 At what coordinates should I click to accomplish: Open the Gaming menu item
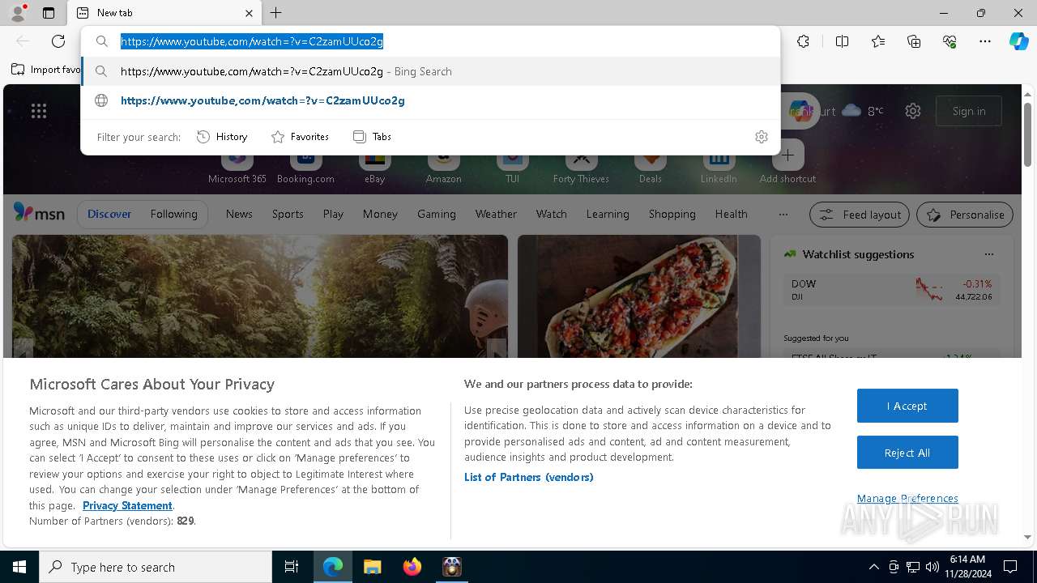point(437,214)
